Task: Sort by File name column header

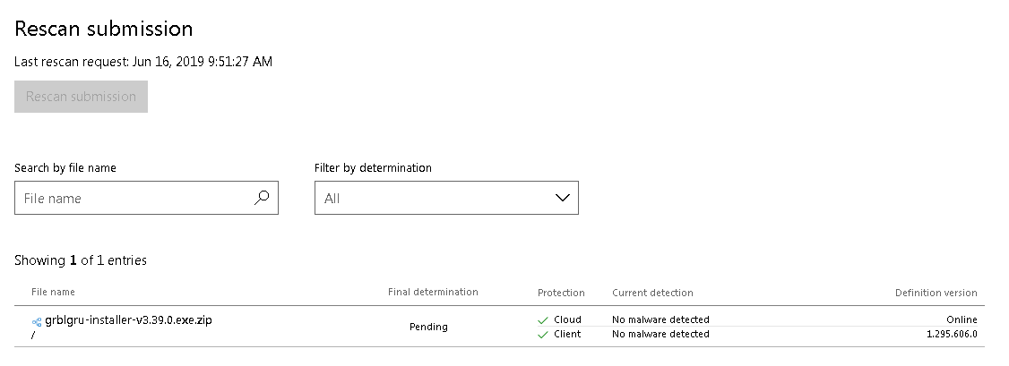Action: pyautogui.click(x=54, y=292)
